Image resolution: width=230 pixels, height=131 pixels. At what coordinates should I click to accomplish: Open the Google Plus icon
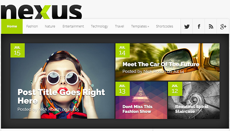click(x=223, y=27)
